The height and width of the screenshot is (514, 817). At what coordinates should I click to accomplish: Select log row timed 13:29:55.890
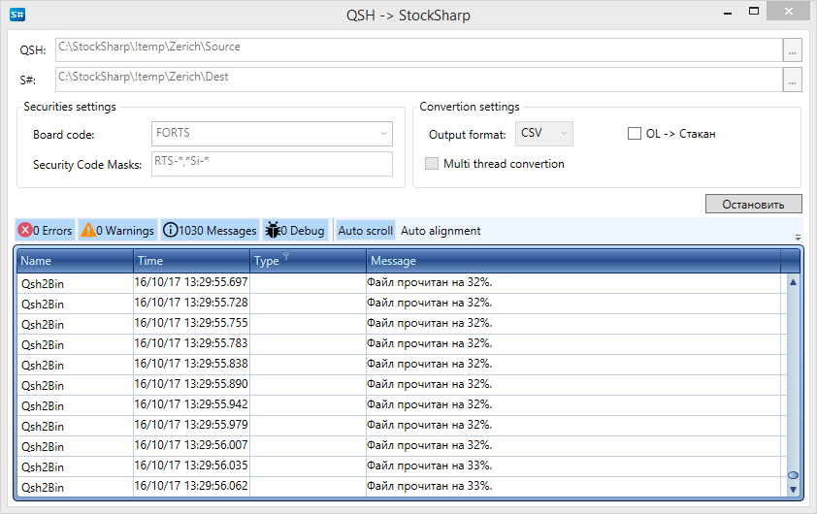coord(401,384)
